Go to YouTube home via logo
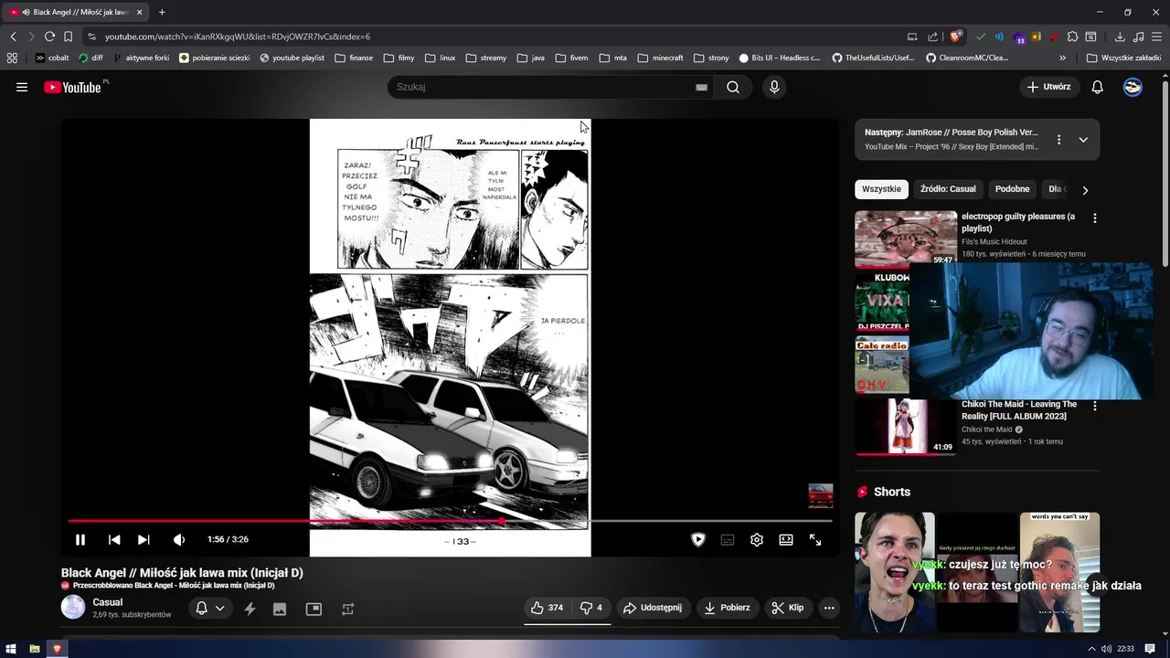Image resolution: width=1170 pixels, height=658 pixels. pyautogui.click(x=73, y=87)
